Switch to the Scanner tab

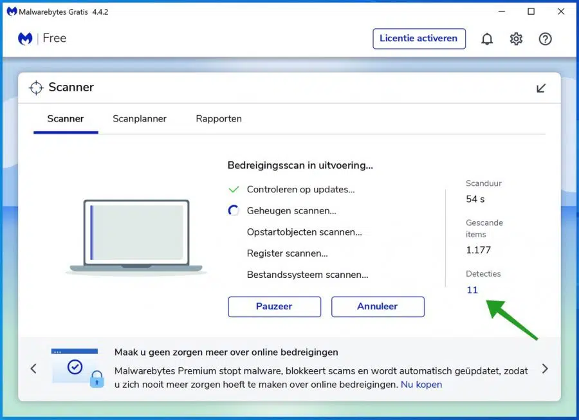pyautogui.click(x=66, y=119)
